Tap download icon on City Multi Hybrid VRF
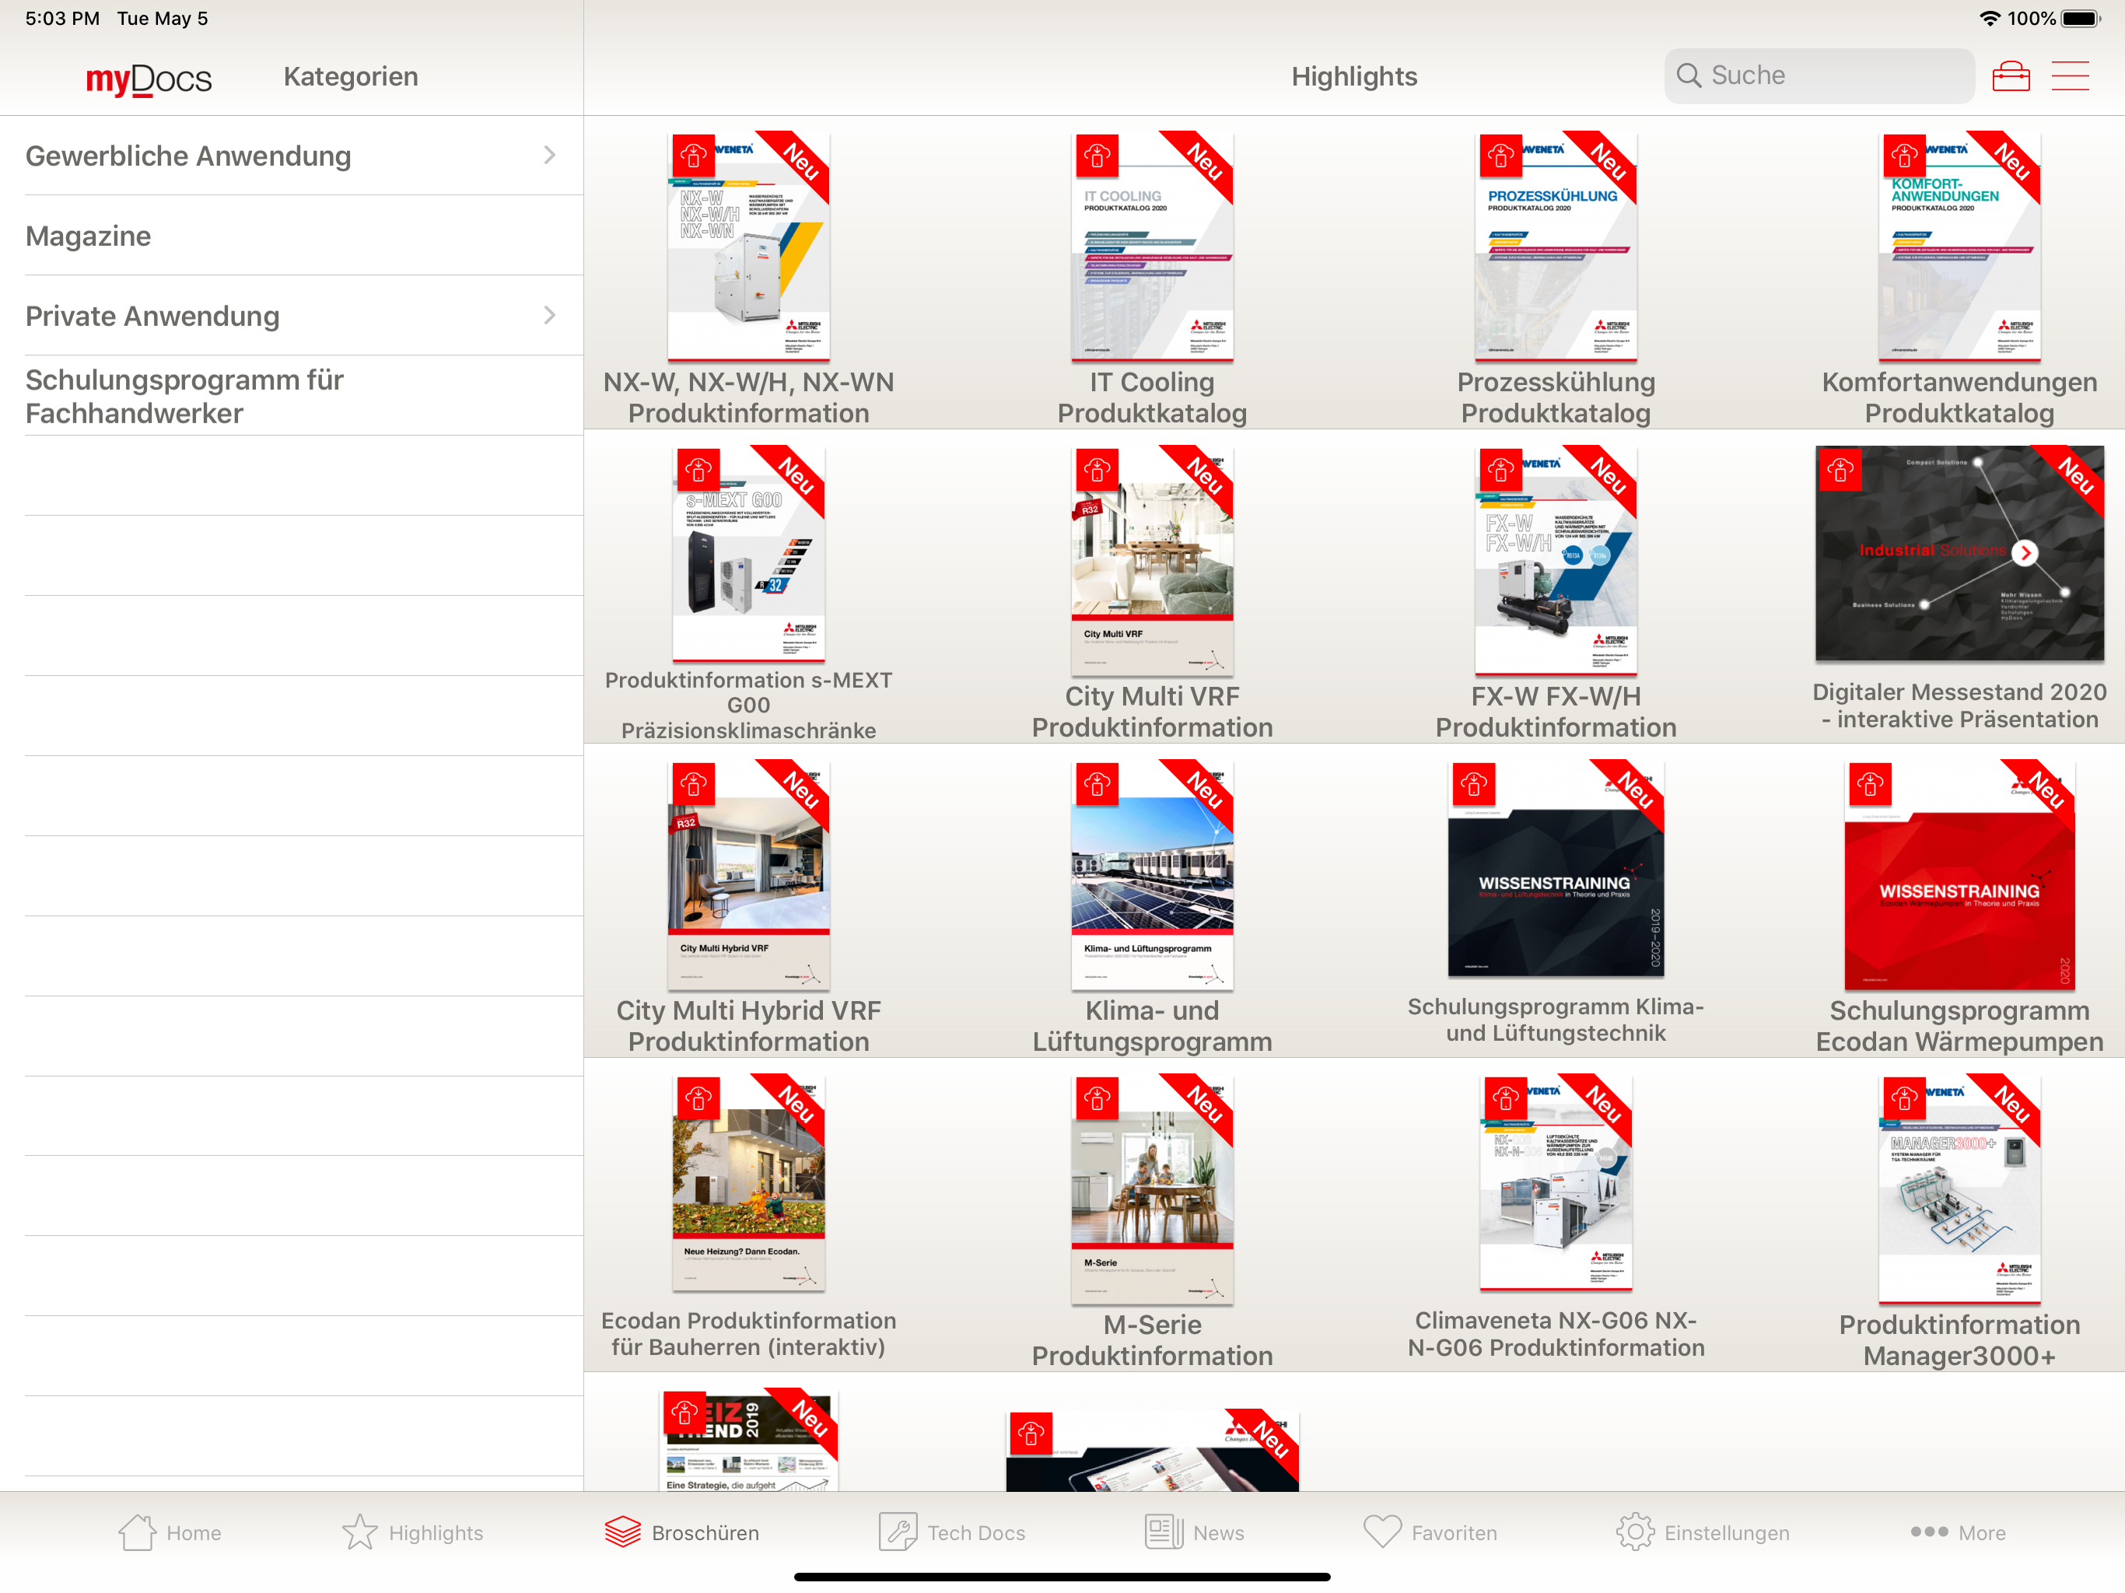 [694, 784]
